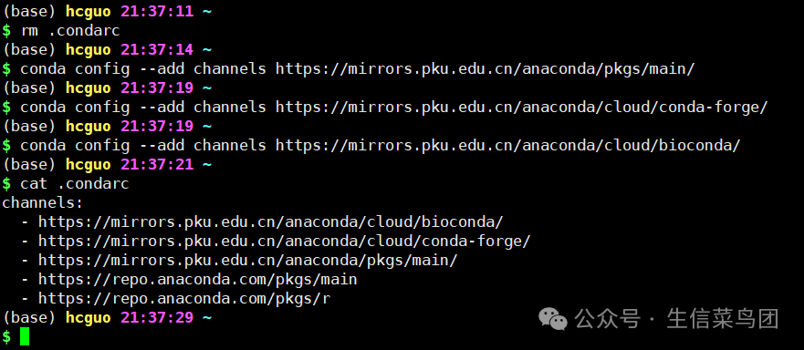
Task: Click the timestamp 21:37:14 in prompt
Action: pos(157,50)
